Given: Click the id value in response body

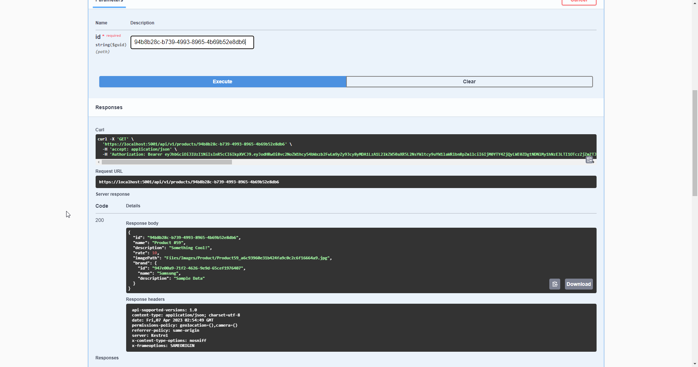Looking at the screenshot, I should pos(193,238).
